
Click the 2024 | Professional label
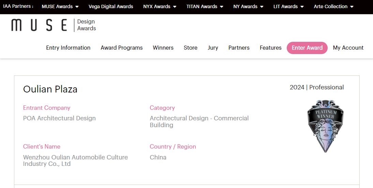coord(317,87)
